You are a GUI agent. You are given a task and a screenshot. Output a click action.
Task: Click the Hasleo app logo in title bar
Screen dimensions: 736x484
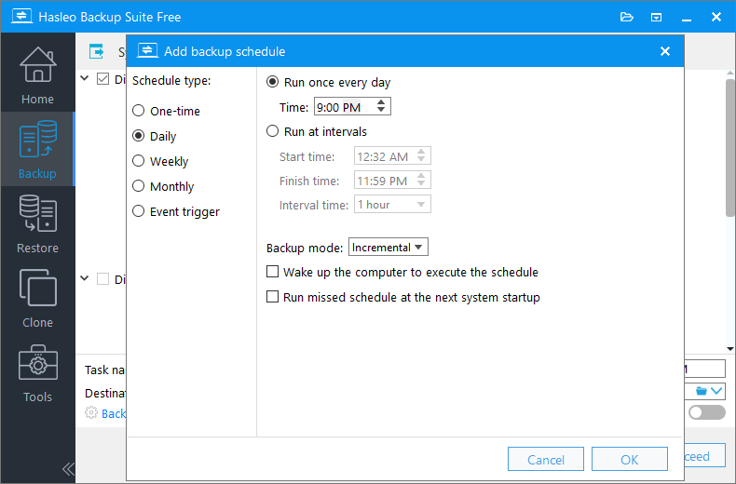coord(21,17)
